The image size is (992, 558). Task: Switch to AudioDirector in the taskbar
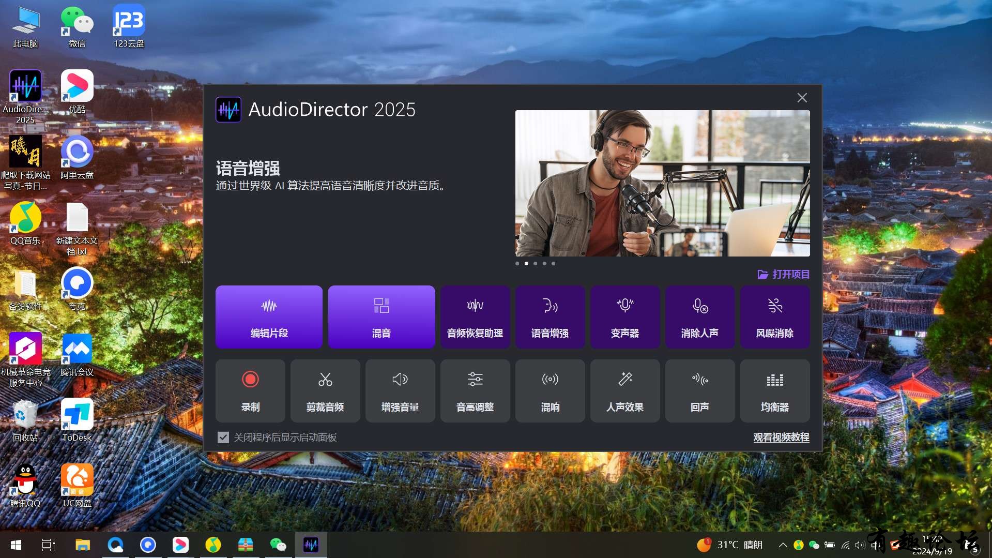[x=311, y=545]
